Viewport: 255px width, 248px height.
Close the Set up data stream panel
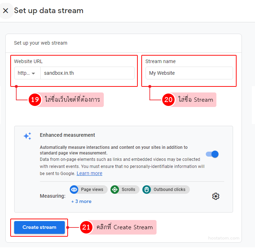(x=6, y=11)
